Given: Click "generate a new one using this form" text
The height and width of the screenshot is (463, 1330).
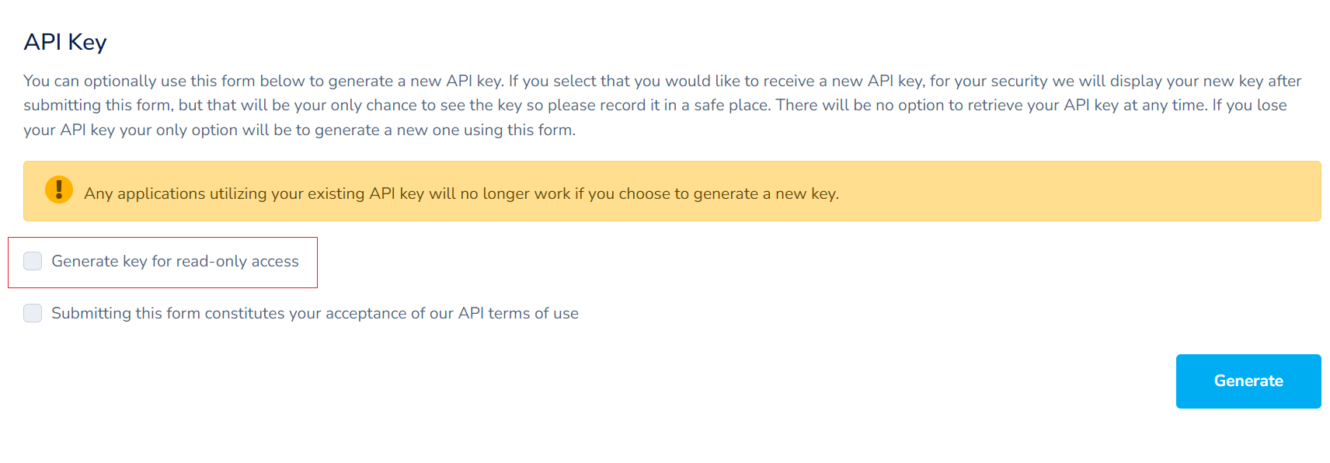Looking at the screenshot, I should 445,130.
